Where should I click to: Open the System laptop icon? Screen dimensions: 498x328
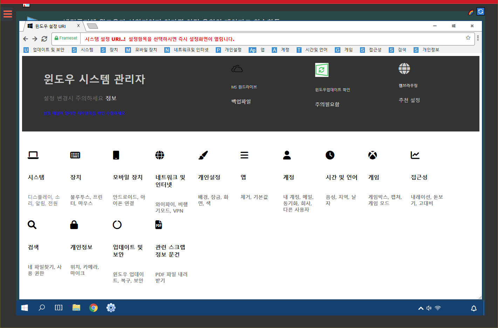click(x=33, y=155)
